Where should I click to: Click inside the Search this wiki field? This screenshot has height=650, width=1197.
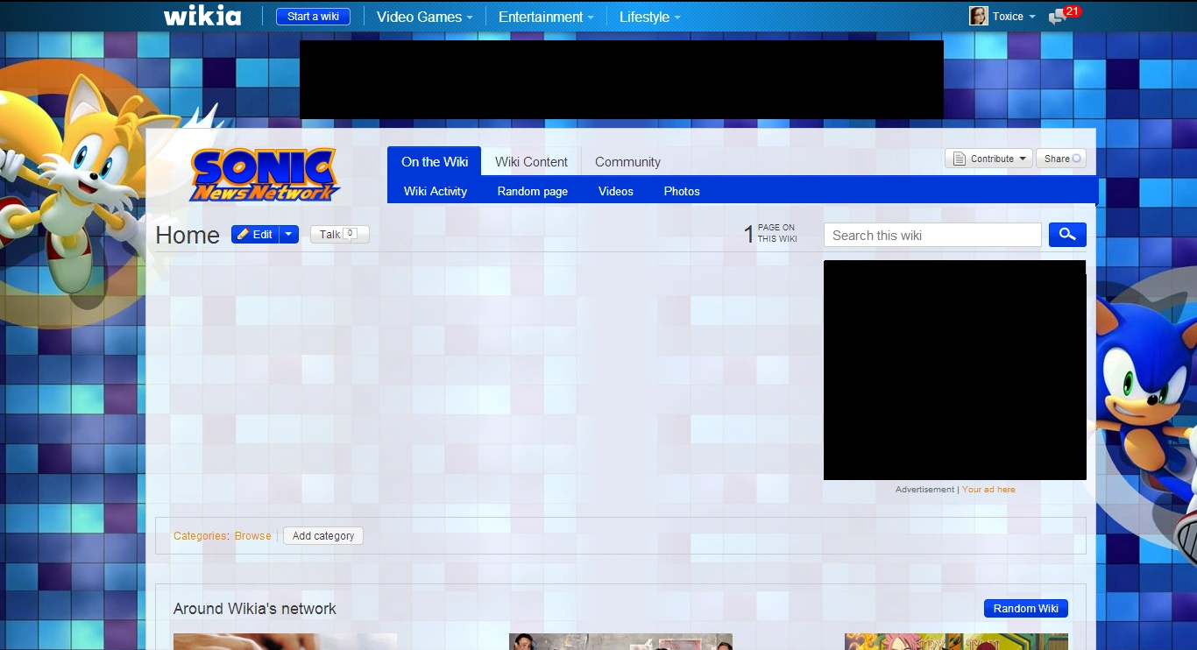tap(931, 235)
